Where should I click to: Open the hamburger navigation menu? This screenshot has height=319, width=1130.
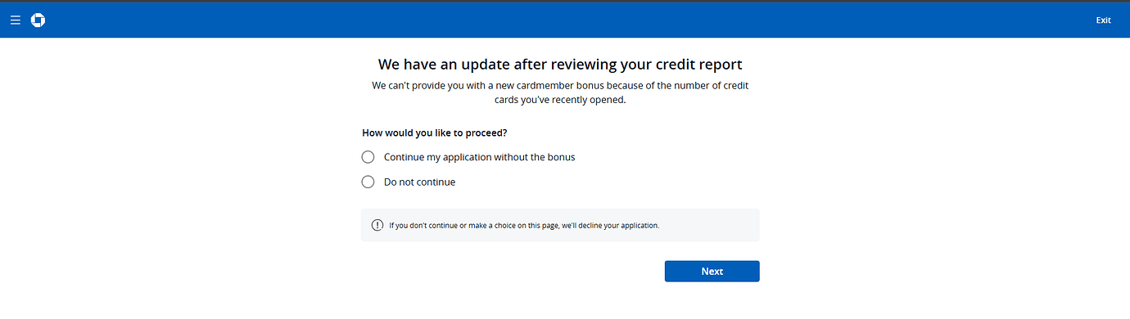click(x=16, y=20)
